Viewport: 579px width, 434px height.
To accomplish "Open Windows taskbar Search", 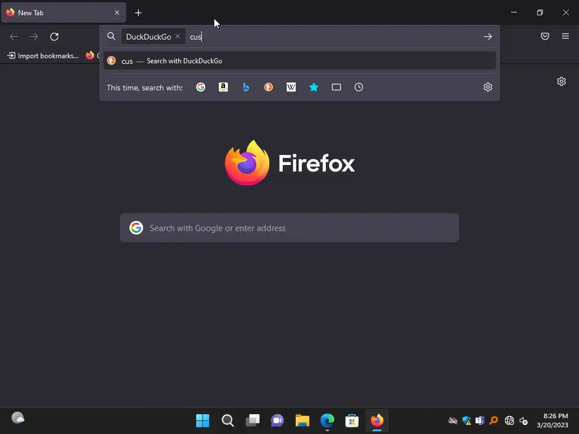I will click(x=227, y=420).
